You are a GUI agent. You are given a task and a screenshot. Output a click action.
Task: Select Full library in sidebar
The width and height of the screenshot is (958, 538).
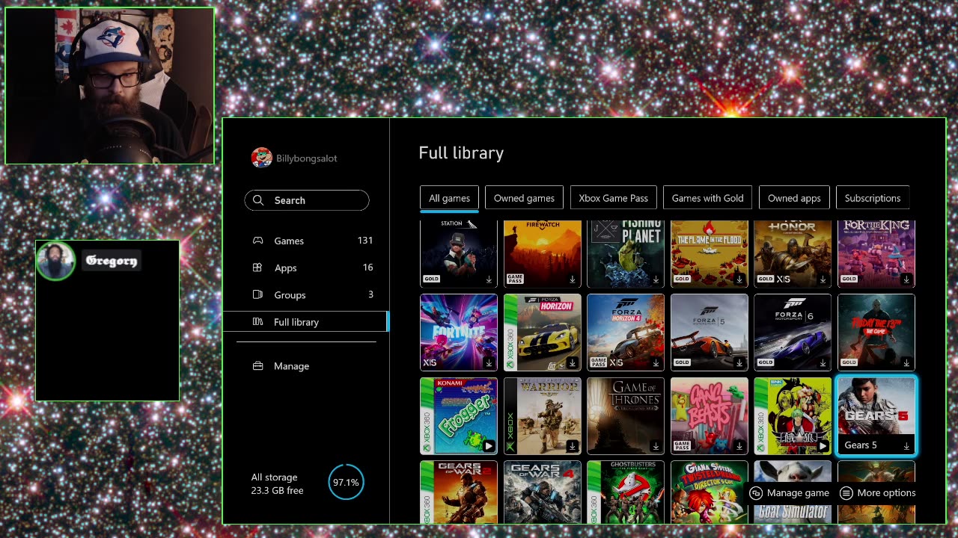pyautogui.click(x=305, y=322)
